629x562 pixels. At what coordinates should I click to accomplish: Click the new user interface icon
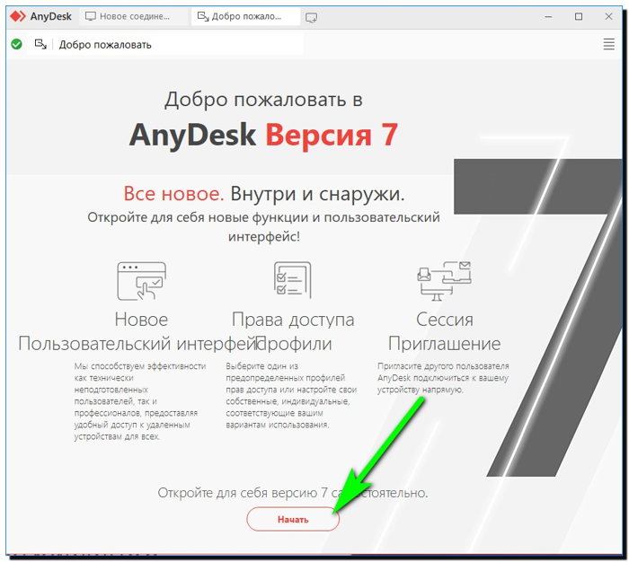tap(141, 280)
